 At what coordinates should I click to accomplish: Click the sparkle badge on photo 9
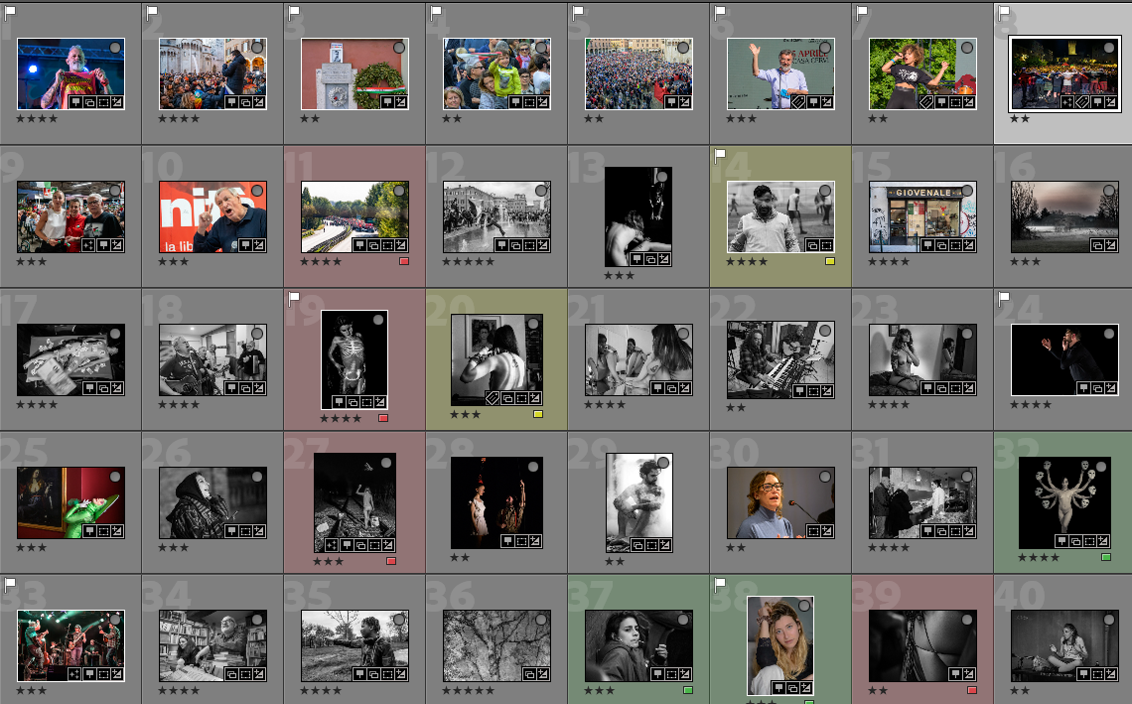(88, 244)
